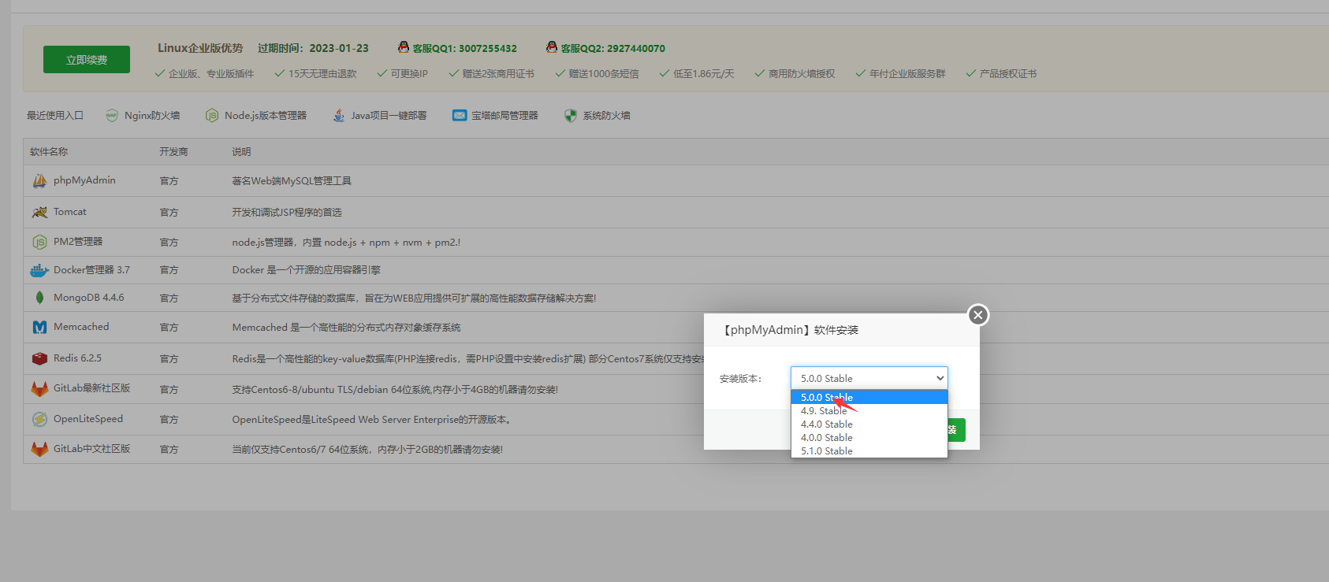
Task: Click 产品授权证书 benefit text
Action: (1008, 74)
